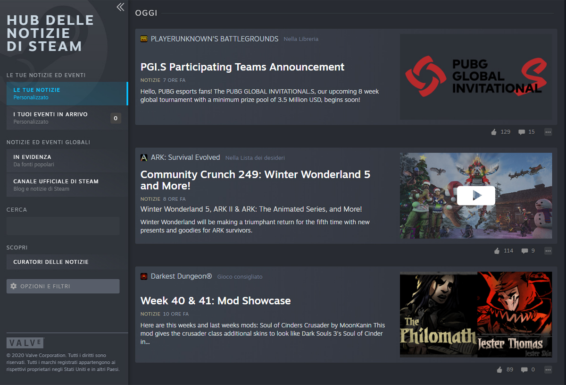Switch to In Evidenza news feed
Image resolution: width=566 pixels, height=385 pixels.
(67, 160)
